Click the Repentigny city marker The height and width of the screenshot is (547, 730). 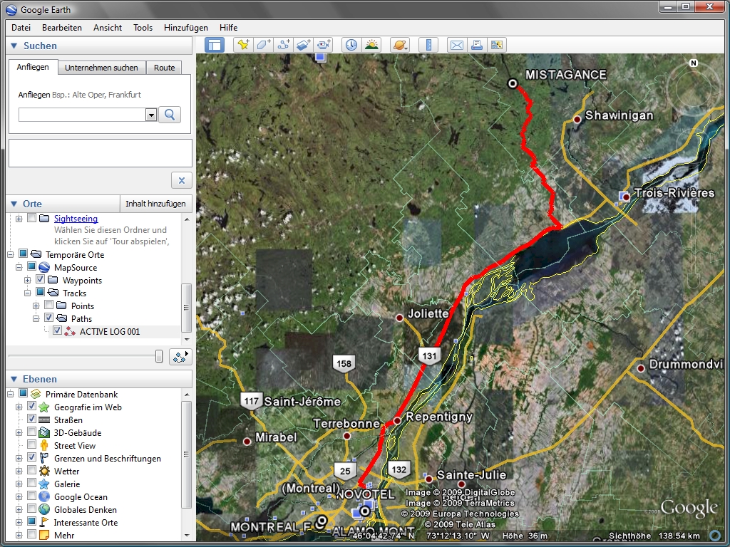397,420
